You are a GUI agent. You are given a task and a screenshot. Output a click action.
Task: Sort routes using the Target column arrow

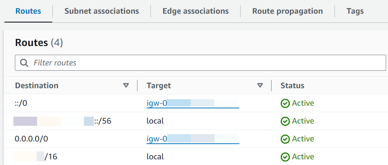click(260, 86)
